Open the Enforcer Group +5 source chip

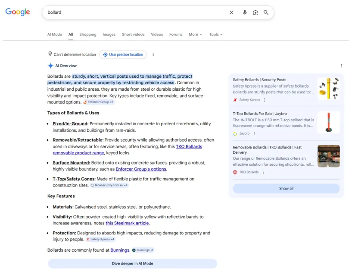[x=98, y=102]
